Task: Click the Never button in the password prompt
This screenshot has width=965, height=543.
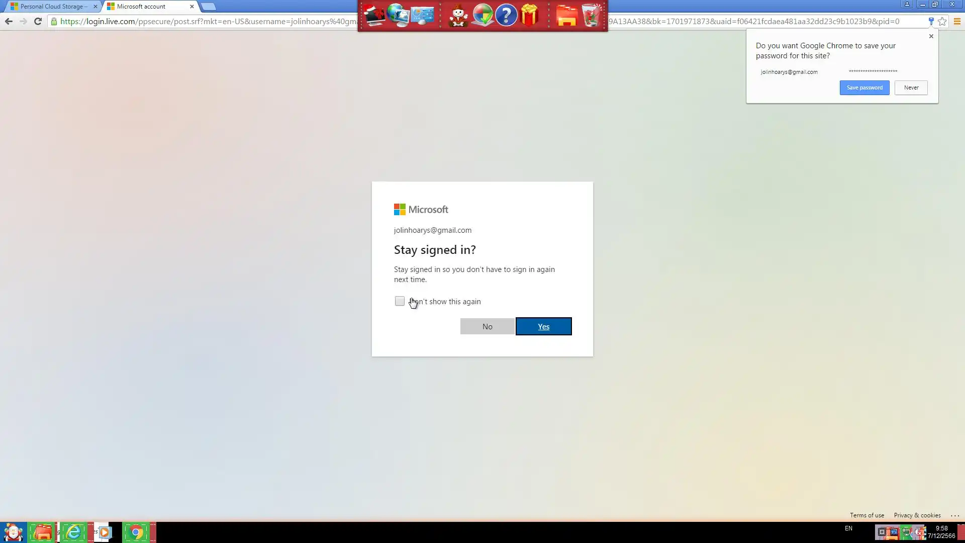Action: tap(911, 87)
